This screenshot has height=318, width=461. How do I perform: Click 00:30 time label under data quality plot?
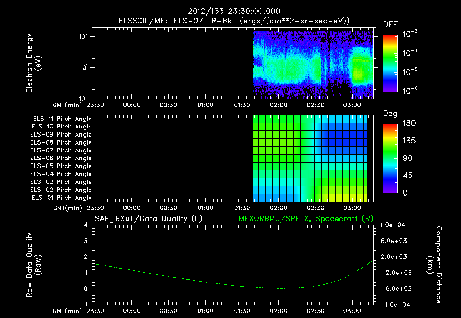(x=168, y=311)
